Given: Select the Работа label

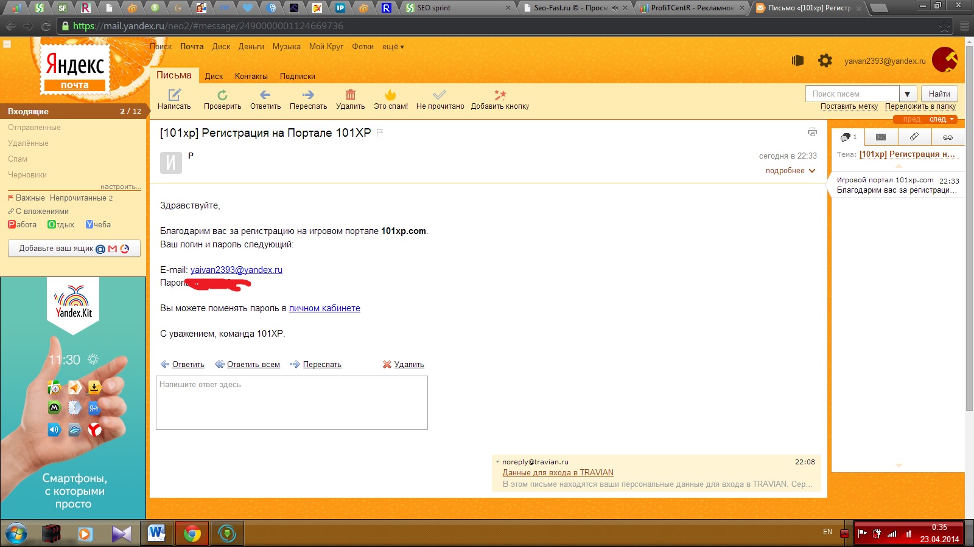Looking at the screenshot, I should [x=23, y=225].
